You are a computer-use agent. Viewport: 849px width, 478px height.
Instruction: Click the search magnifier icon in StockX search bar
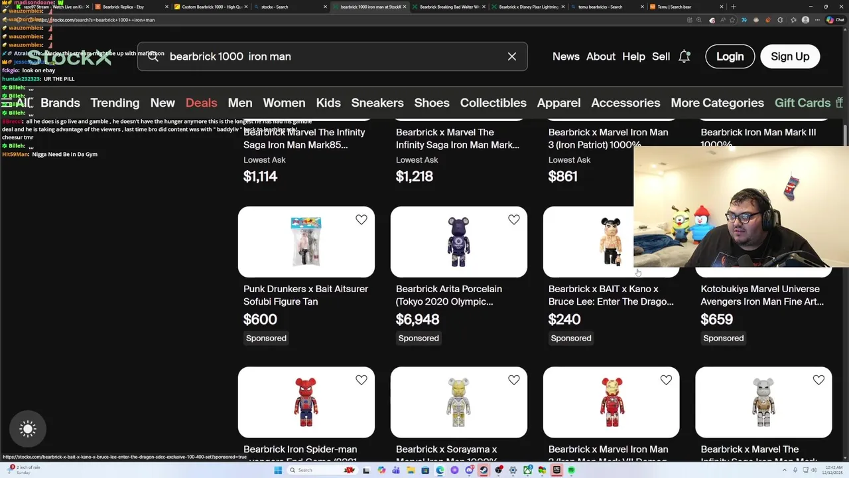click(x=153, y=56)
